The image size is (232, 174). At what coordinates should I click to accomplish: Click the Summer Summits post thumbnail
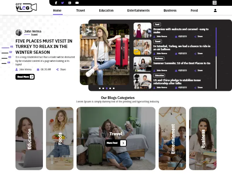tap(142, 64)
